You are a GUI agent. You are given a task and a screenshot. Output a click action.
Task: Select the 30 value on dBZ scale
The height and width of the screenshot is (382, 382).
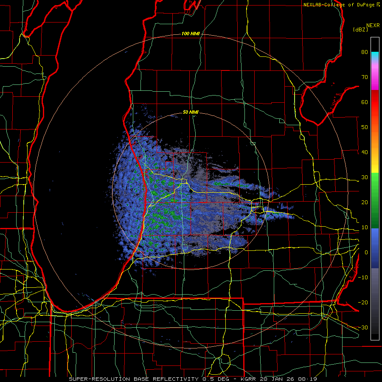coord(365,177)
